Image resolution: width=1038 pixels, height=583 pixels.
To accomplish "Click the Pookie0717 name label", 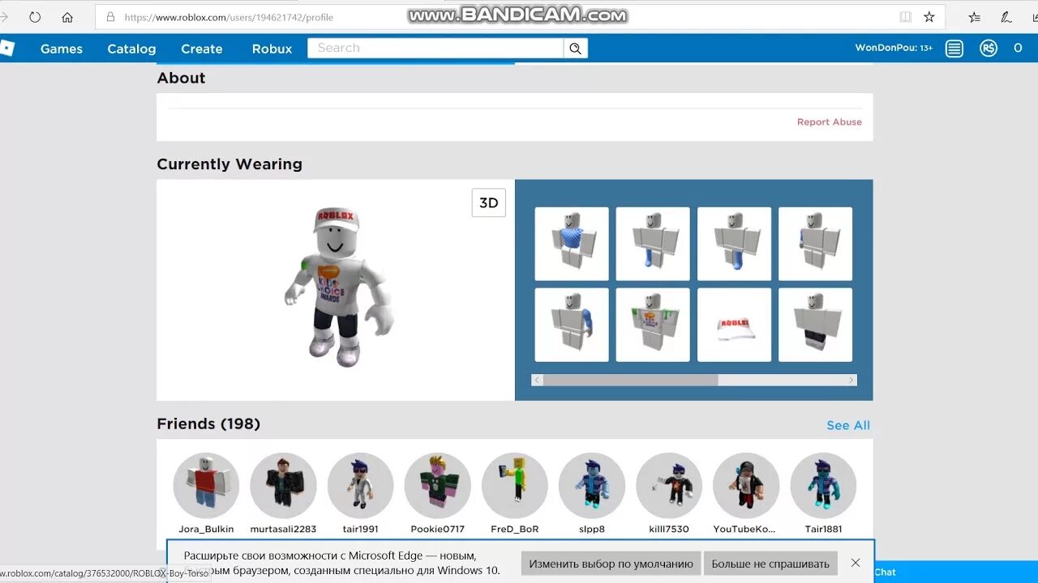I will [x=438, y=530].
